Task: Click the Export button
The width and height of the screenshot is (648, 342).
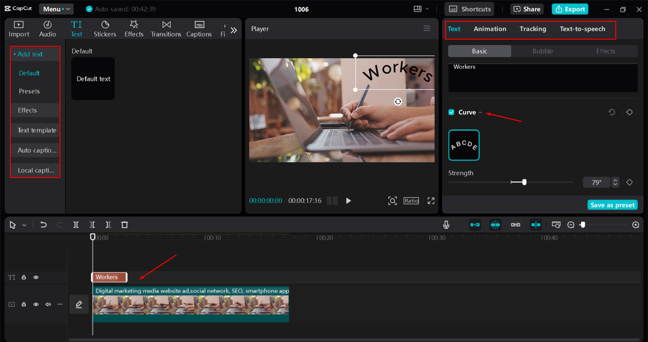Action: tap(570, 9)
